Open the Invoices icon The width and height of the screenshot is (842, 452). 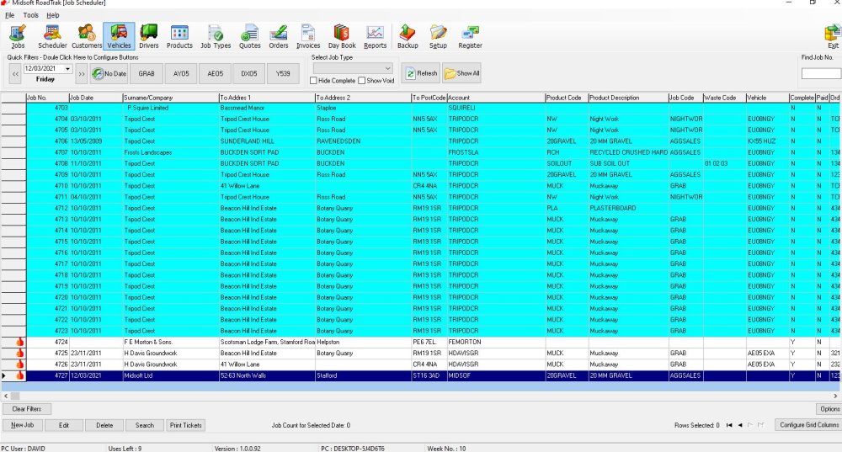(309, 36)
